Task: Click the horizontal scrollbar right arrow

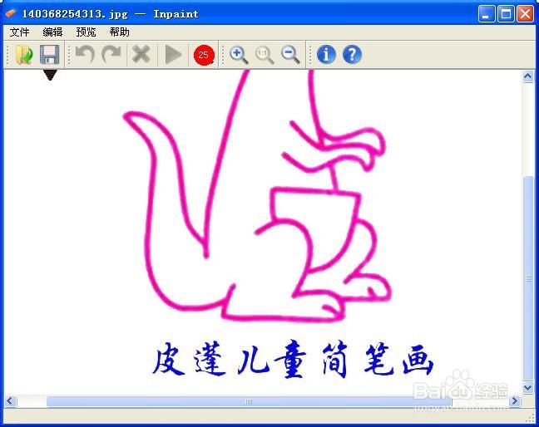Action: pyautogui.click(x=515, y=401)
